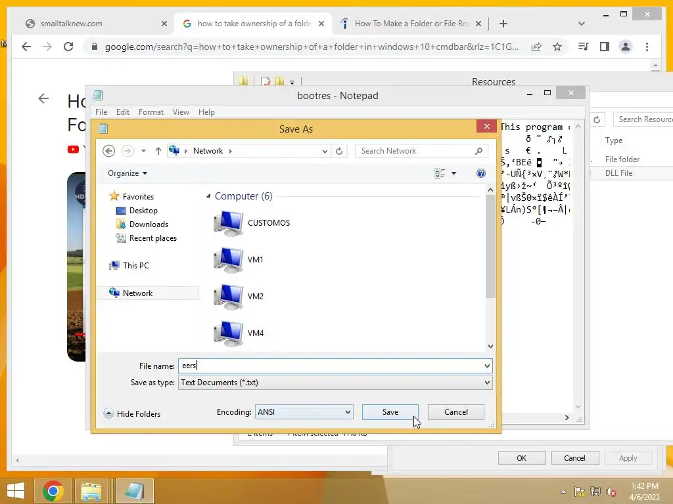673x504 pixels.
Task: Click OK in the properties dialog behind
Action: pos(521,458)
